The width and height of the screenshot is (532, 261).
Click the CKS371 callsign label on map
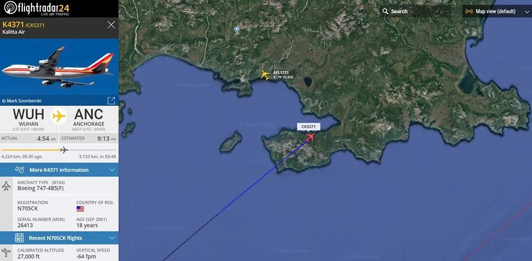point(309,127)
